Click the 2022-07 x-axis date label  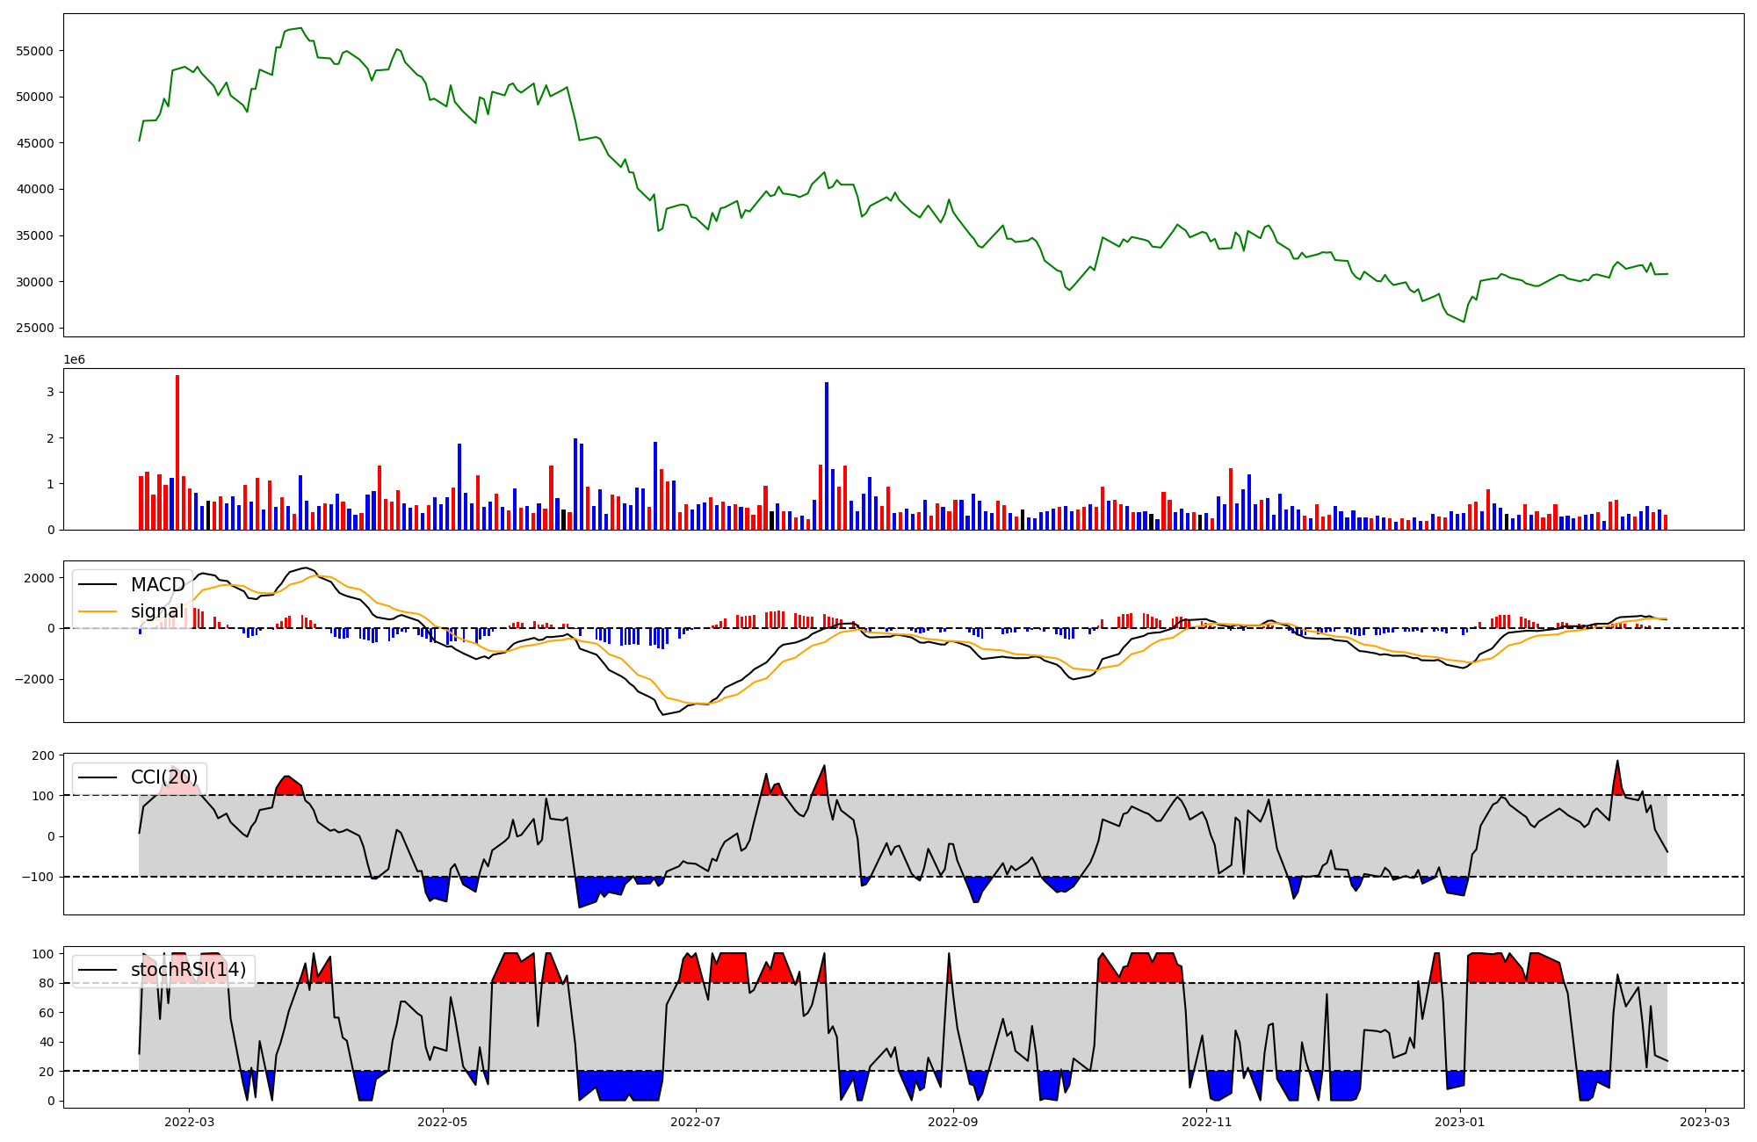pyautogui.click(x=696, y=1122)
